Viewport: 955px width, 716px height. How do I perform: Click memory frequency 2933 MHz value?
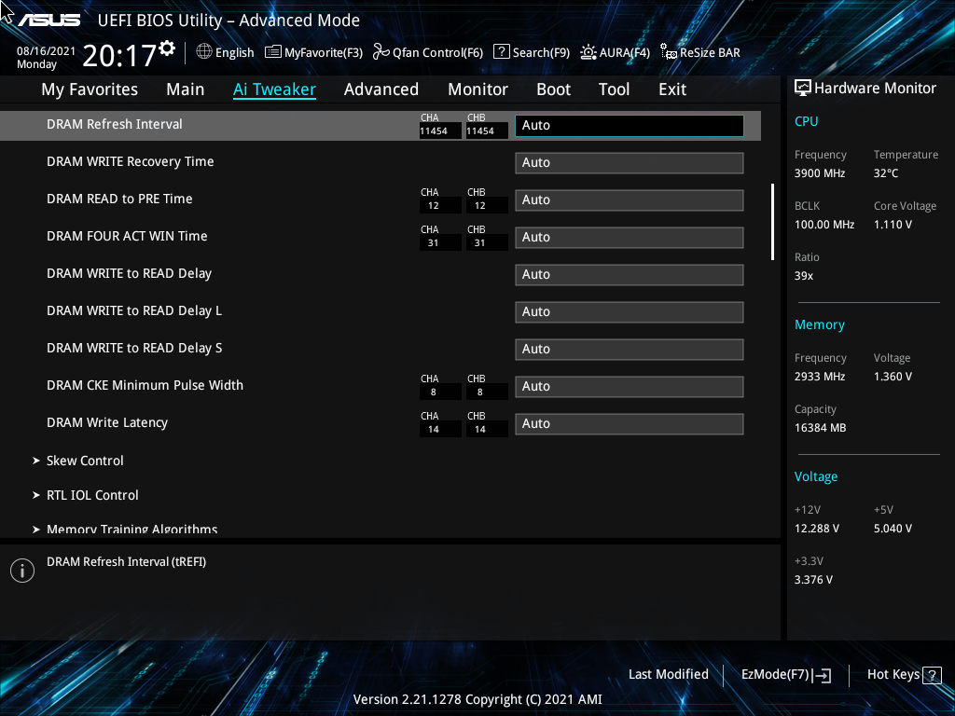point(819,377)
